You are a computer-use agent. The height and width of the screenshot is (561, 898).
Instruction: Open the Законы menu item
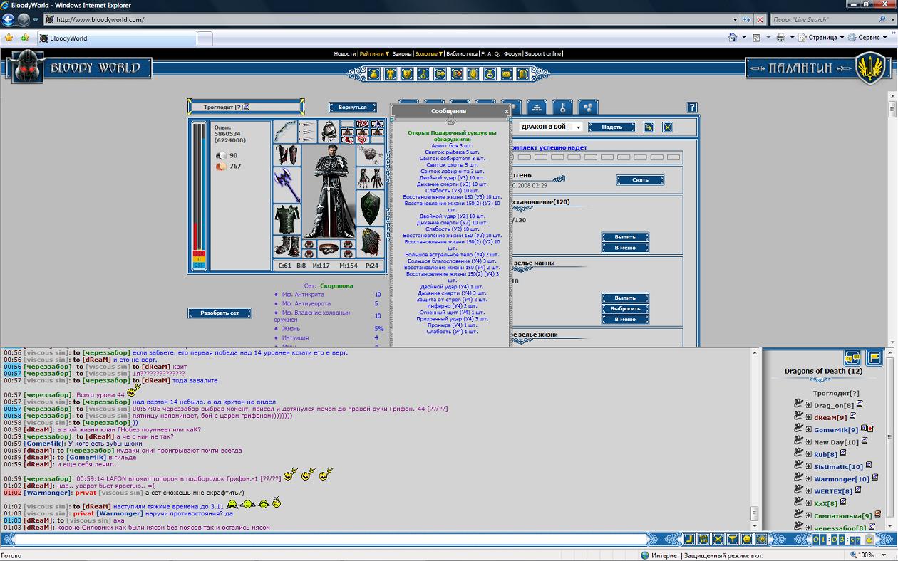(x=402, y=53)
